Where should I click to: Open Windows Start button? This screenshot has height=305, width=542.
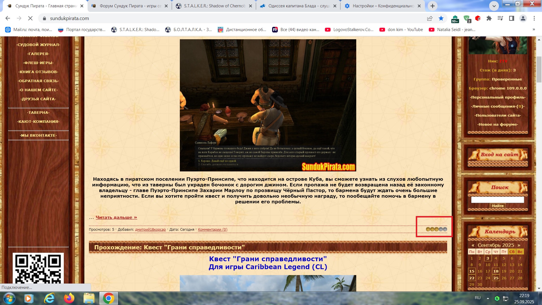coord(9,299)
